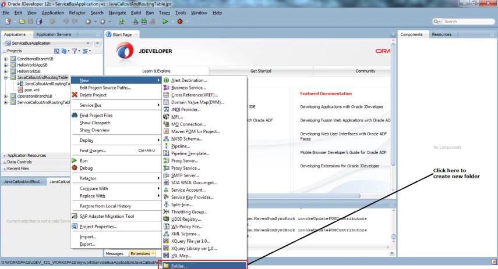Click the Back navigation toolbar icon

pyautogui.click(x=88, y=21)
